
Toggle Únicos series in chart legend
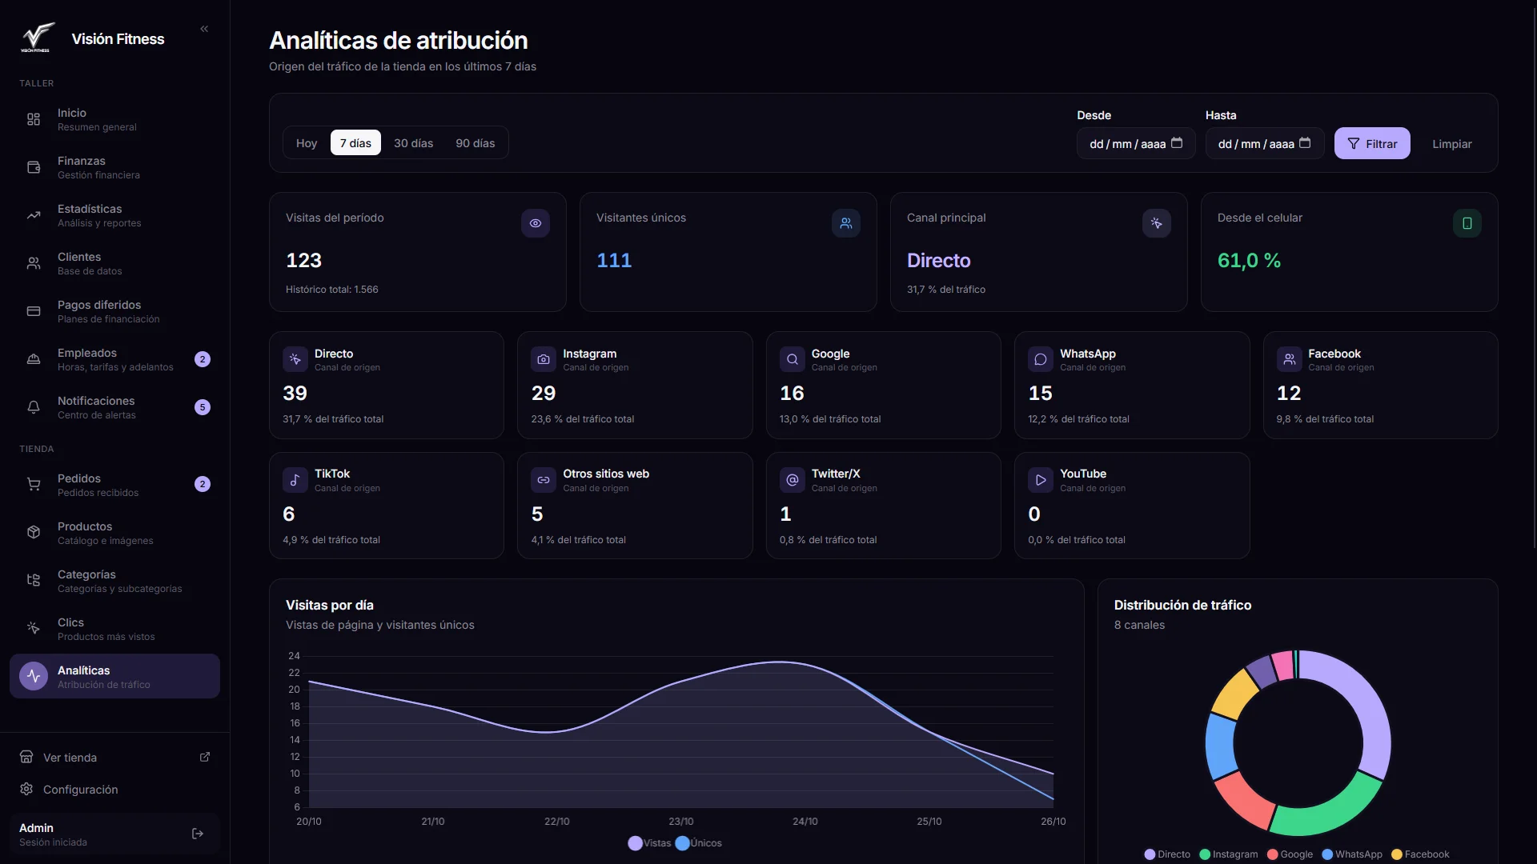coord(698,843)
